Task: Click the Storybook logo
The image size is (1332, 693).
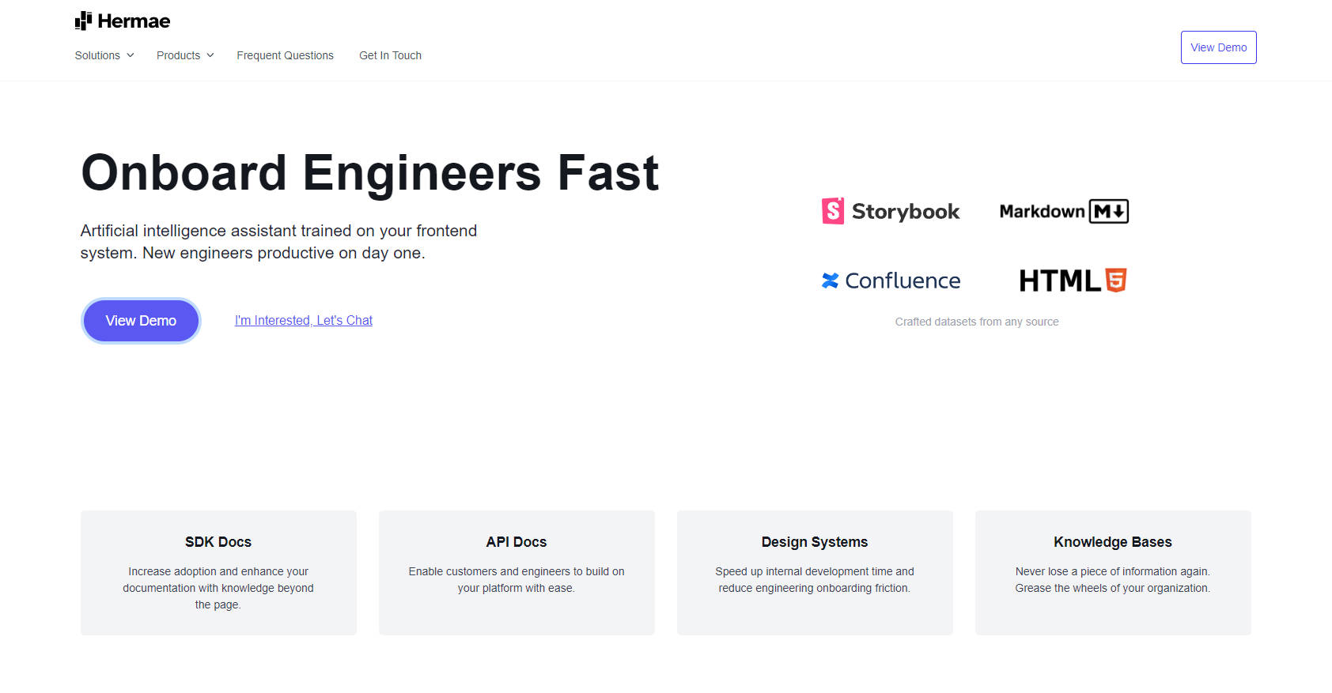Action: (x=890, y=211)
